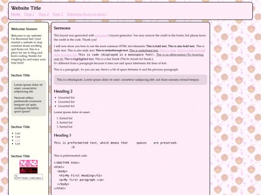Open the Home navigation link
The width and height of the screenshot is (261, 195).
point(15,14)
